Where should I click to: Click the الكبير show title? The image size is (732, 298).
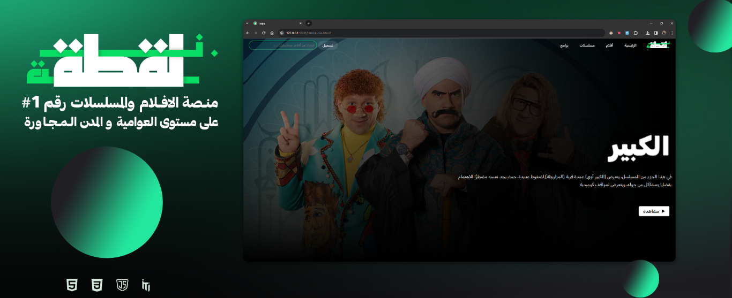click(638, 148)
